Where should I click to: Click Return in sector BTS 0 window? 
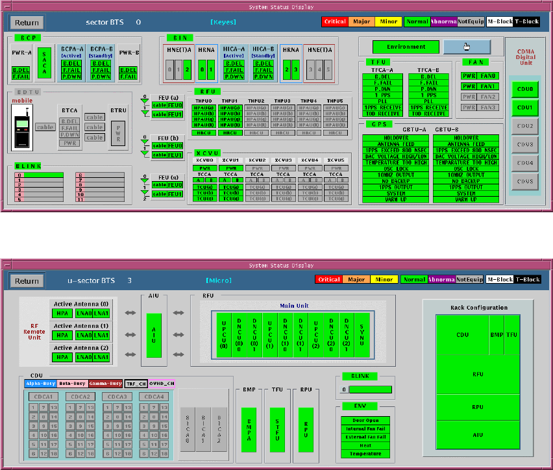coord(27,23)
